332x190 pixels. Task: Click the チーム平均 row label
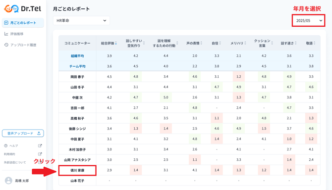[x=77, y=66]
